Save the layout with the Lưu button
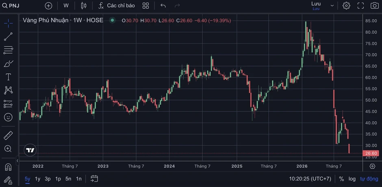The height and width of the screenshot is (187, 382). pos(316,6)
